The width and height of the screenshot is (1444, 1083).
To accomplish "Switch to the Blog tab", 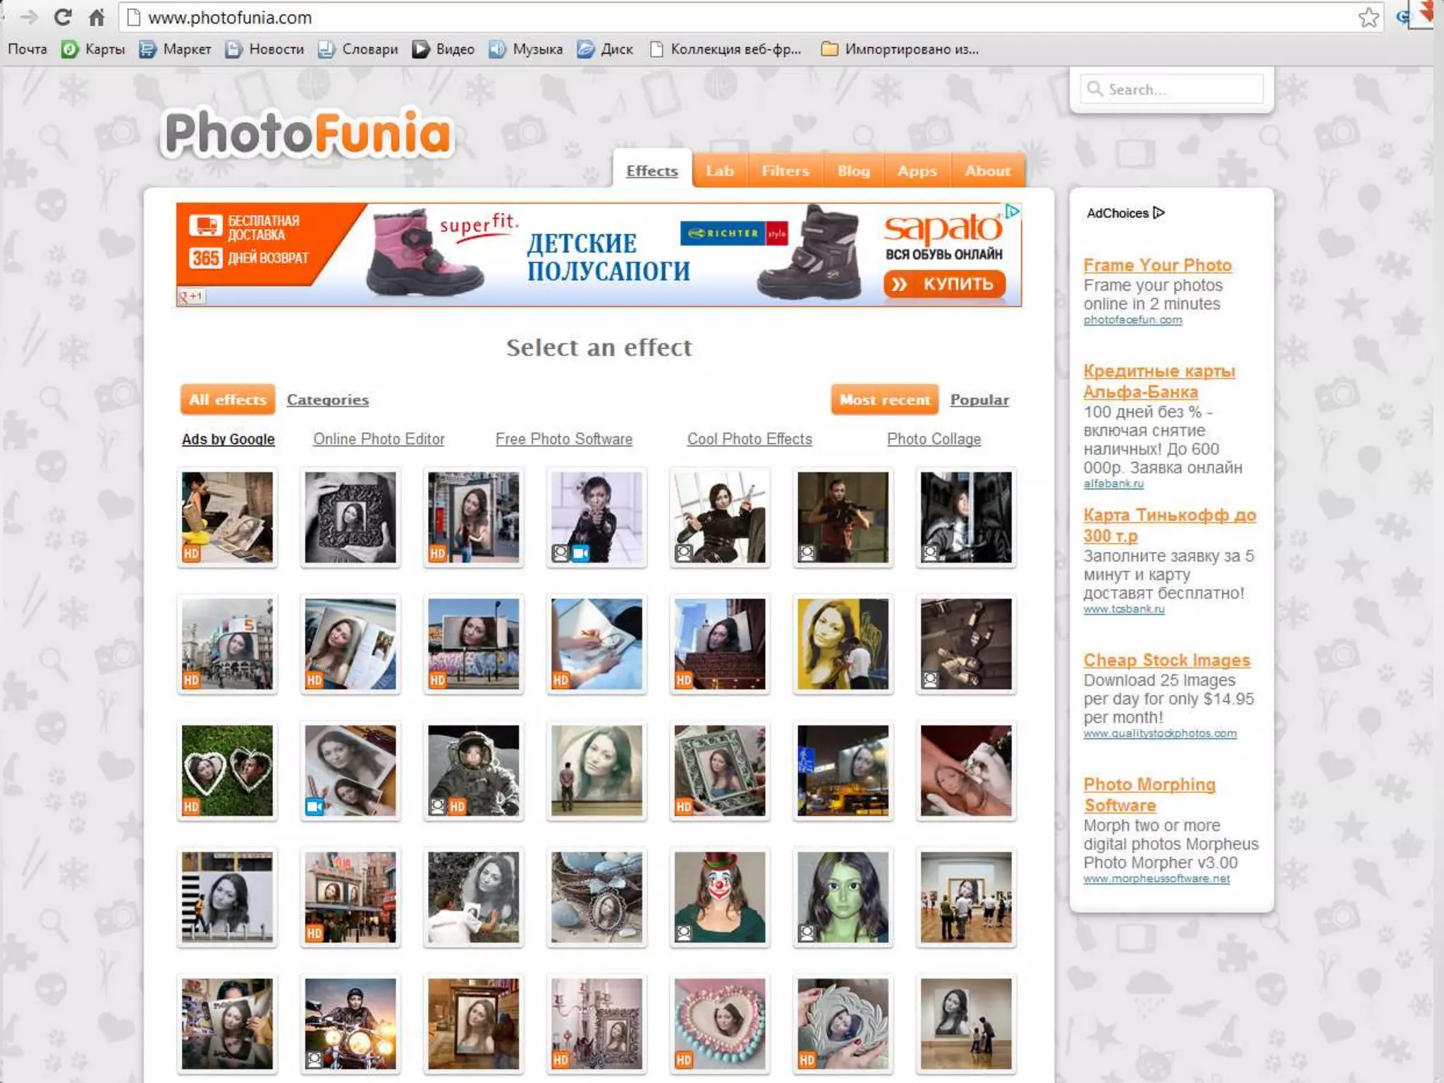I will coord(853,171).
